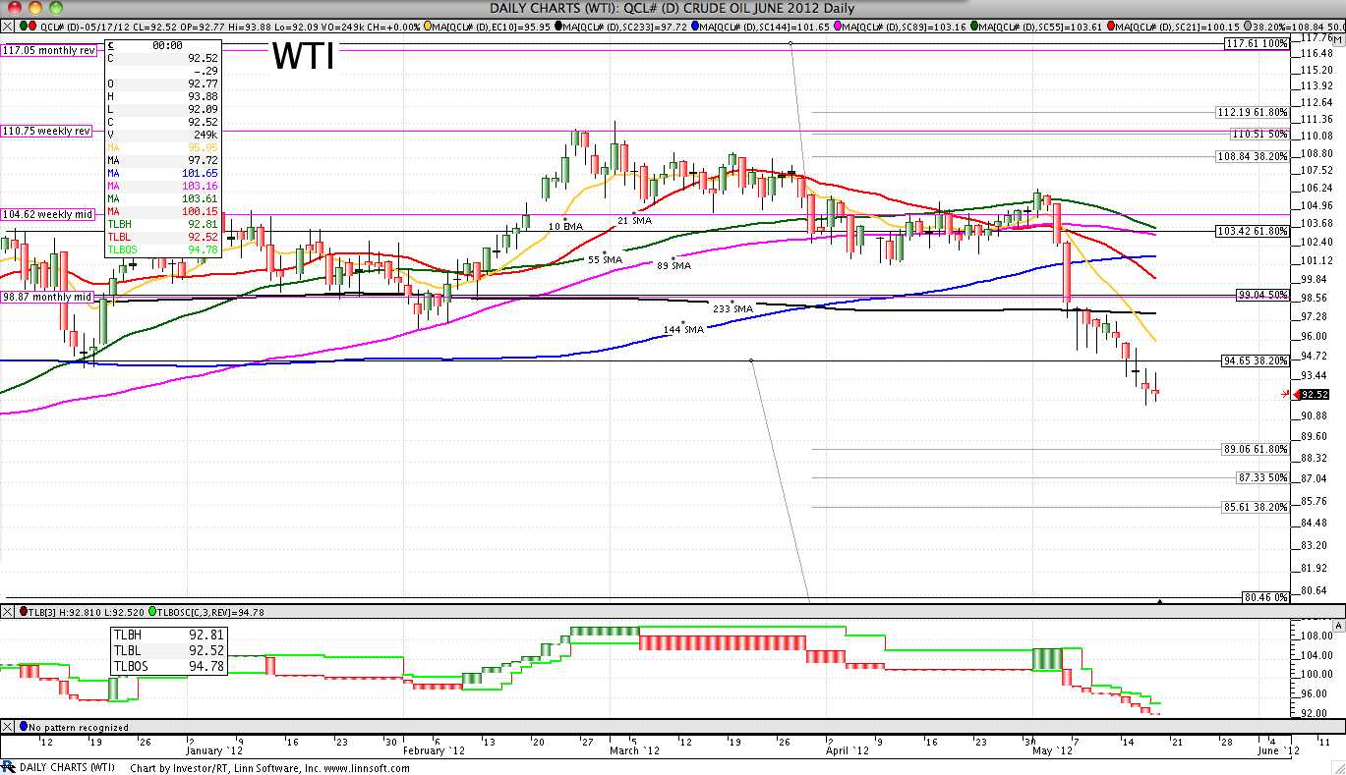Click the M button at scale top
Screen dimensions: 1346x775
1338,38
